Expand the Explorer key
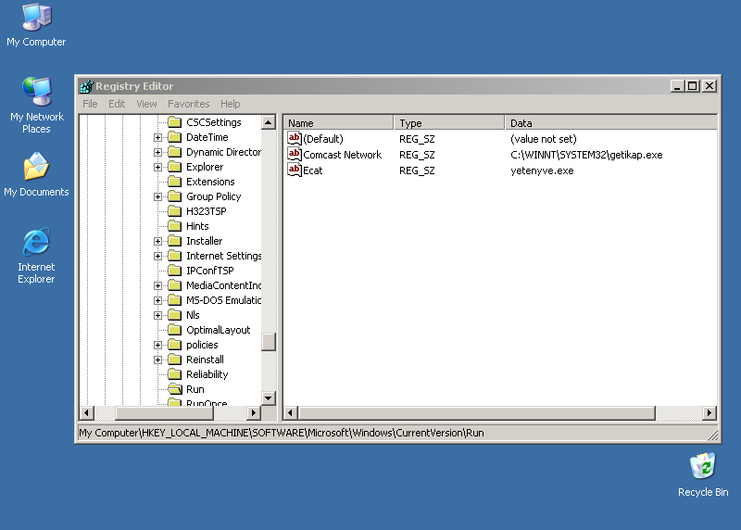Image resolution: width=741 pixels, height=530 pixels. click(157, 168)
